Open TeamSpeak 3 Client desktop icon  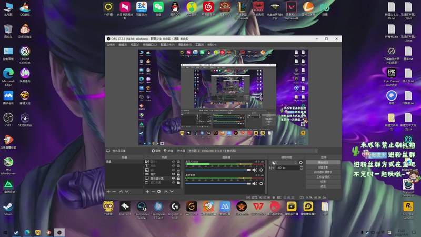click(x=158, y=210)
